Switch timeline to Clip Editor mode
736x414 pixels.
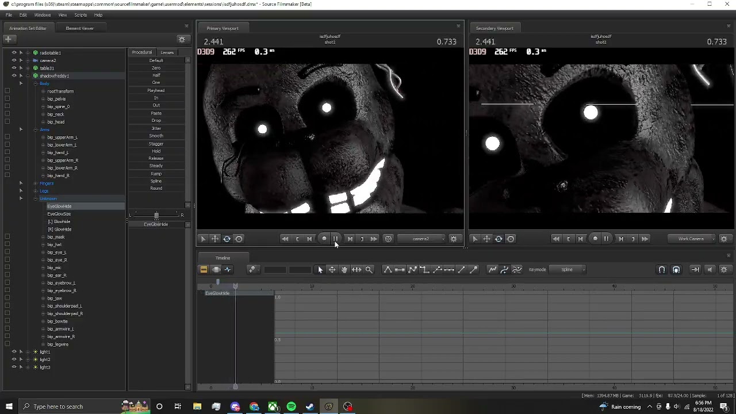[204, 270]
